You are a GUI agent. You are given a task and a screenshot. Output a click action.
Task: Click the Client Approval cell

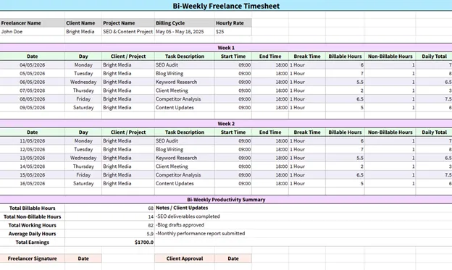coord(185,258)
